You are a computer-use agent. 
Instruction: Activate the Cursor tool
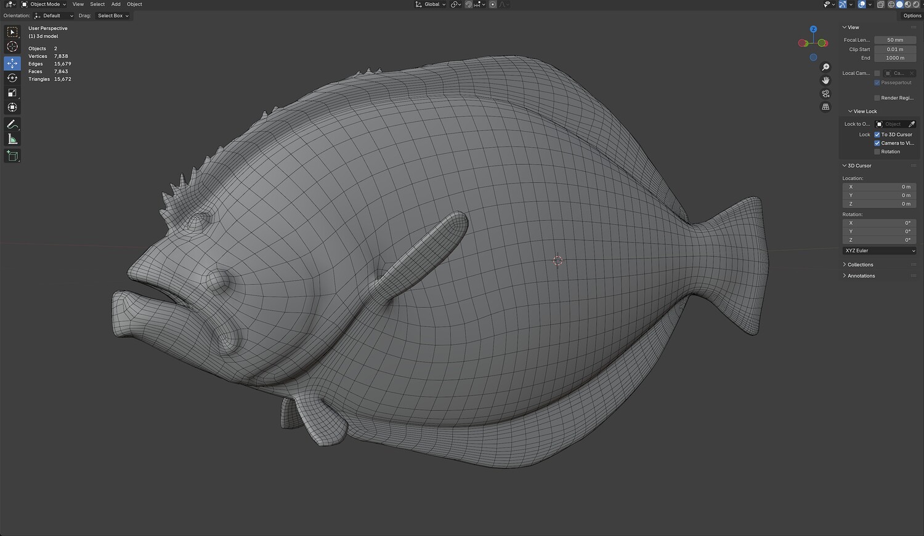click(x=12, y=47)
